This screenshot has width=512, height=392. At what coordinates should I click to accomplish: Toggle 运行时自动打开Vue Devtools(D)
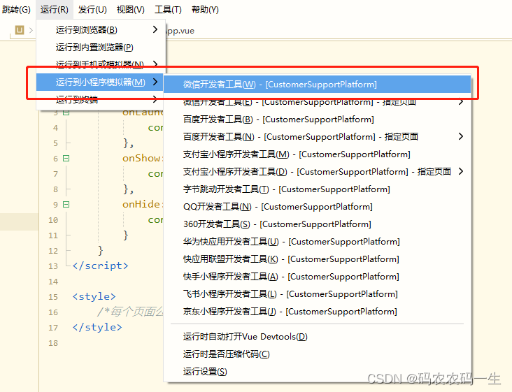(317, 337)
